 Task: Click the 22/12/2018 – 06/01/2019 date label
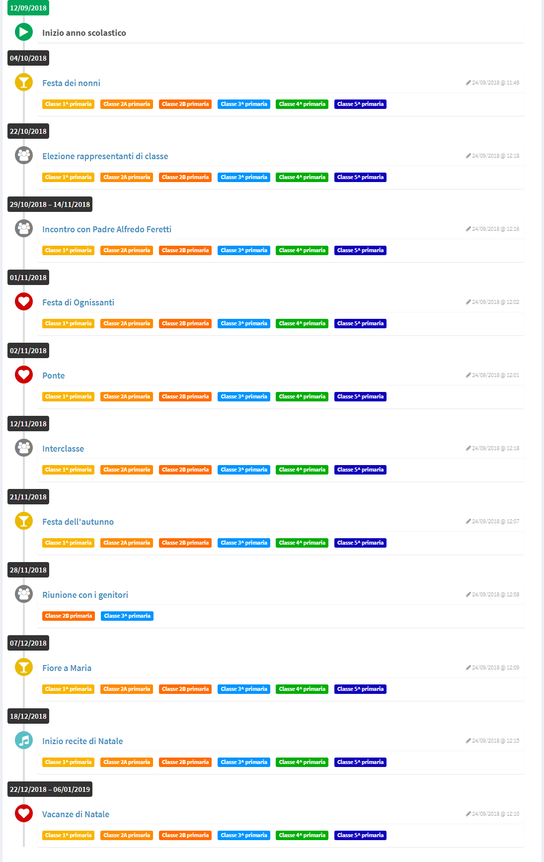pyautogui.click(x=50, y=789)
